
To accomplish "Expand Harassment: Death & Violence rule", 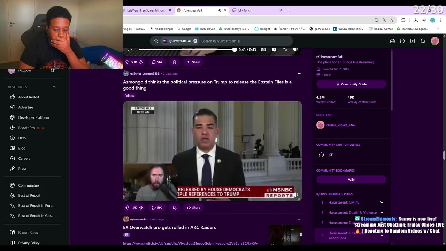I will 382,212.
